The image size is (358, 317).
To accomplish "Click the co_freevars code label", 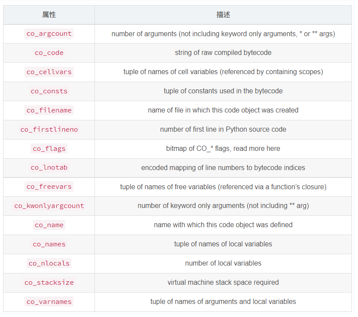I will [x=49, y=187].
